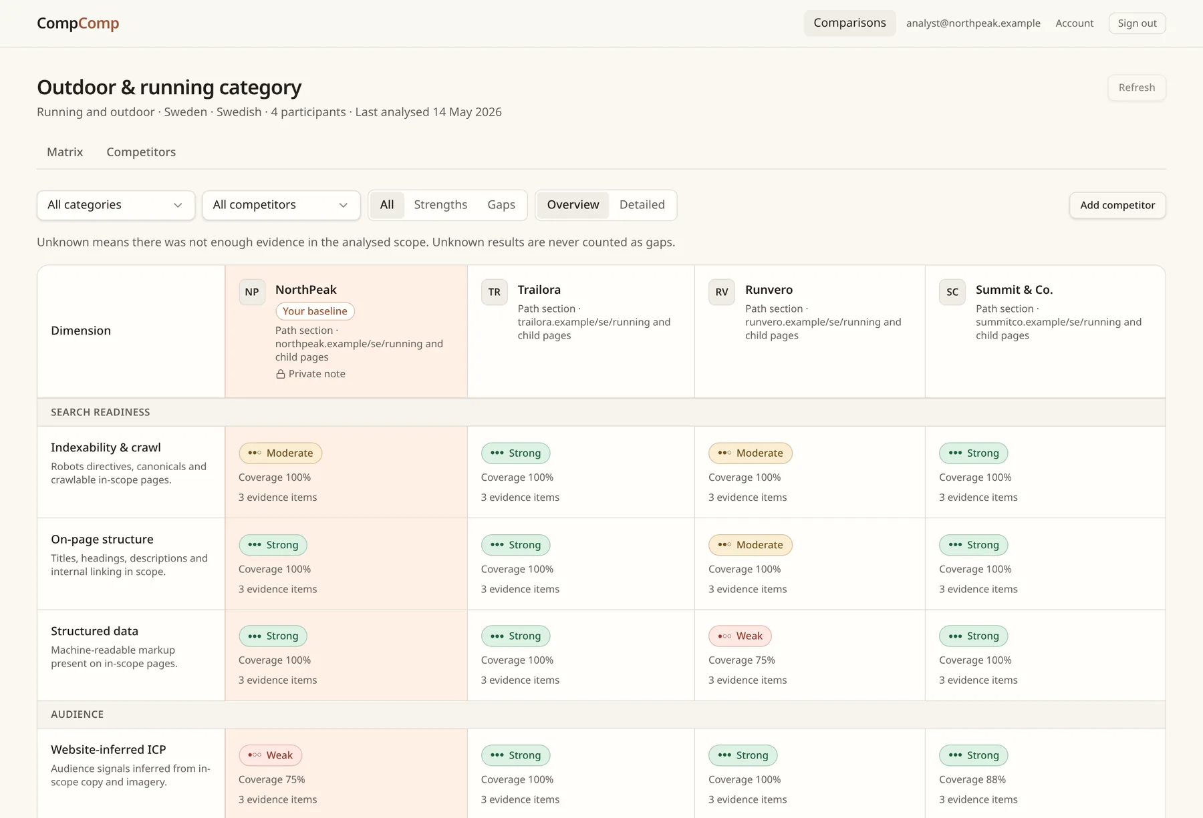
Task: Click Runvero's Coverage 75% for Structured data
Action: pyautogui.click(x=742, y=660)
